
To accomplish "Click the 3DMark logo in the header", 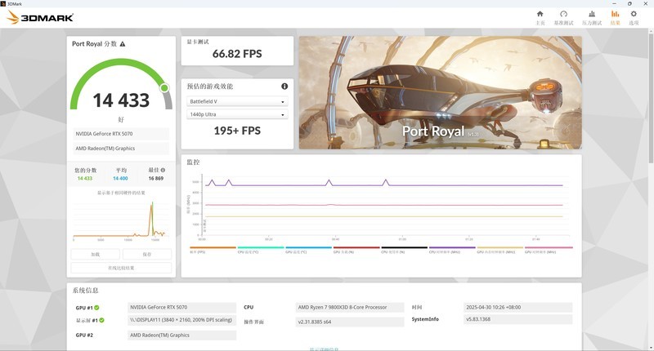I will (40, 17).
